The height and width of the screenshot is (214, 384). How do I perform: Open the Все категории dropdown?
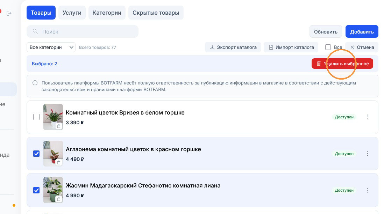(51, 47)
